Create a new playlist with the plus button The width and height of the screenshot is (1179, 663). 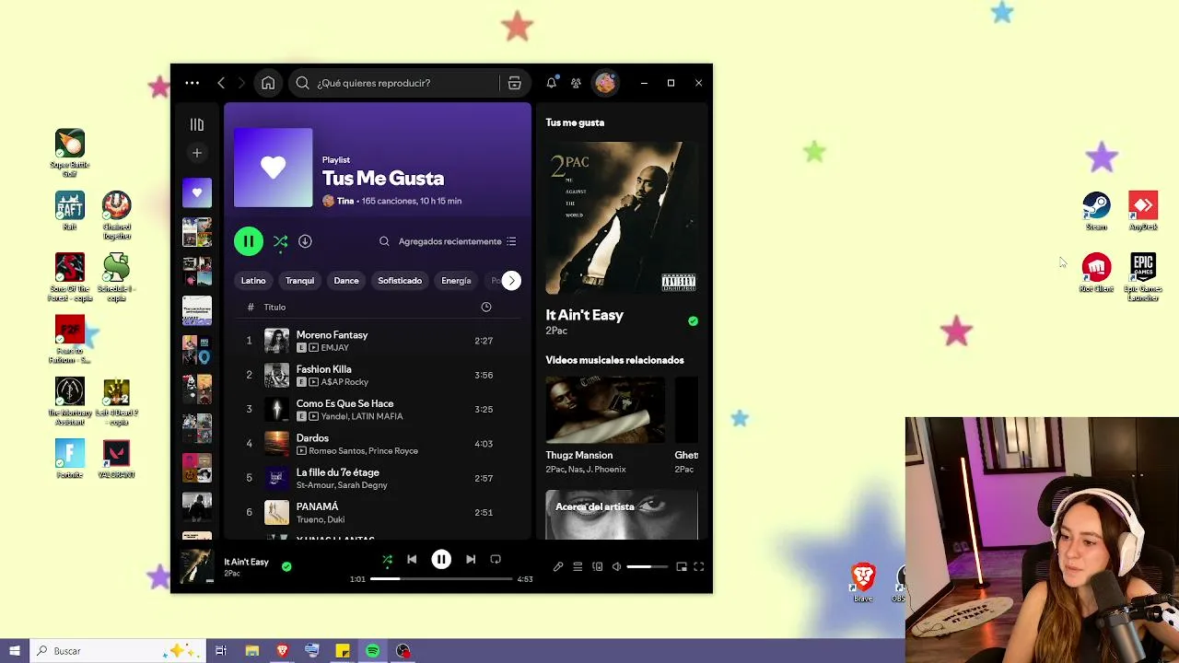tap(196, 153)
